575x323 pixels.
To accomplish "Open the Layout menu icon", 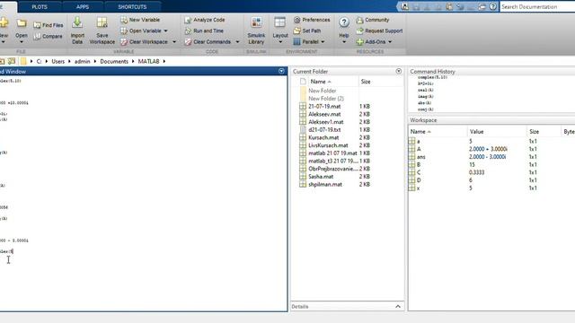I will point(279,22).
